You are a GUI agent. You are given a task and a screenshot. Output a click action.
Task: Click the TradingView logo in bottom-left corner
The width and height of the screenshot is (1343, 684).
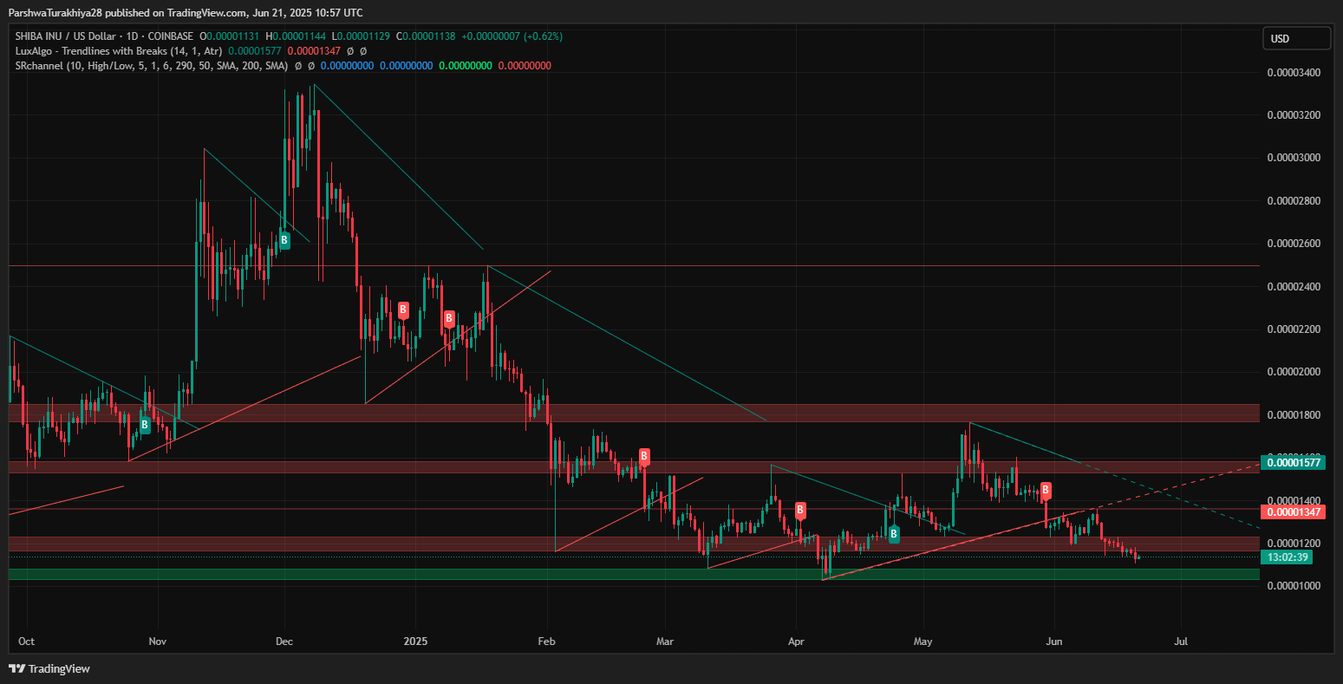[49, 668]
